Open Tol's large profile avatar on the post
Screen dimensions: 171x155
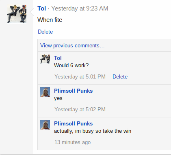pos(17,14)
